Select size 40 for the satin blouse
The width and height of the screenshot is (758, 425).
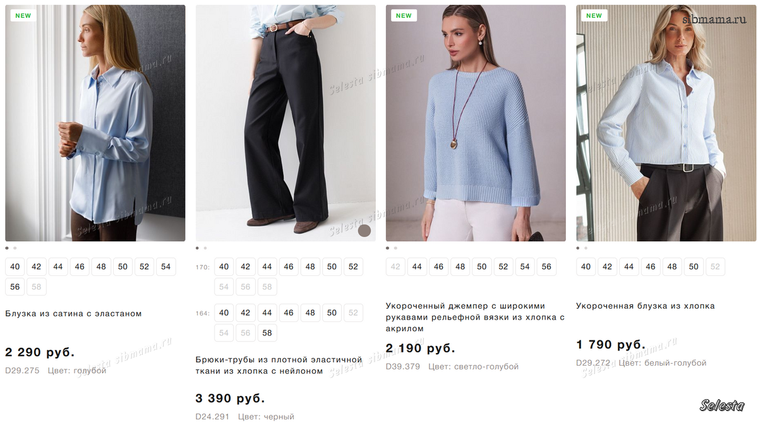(x=15, y=266)
